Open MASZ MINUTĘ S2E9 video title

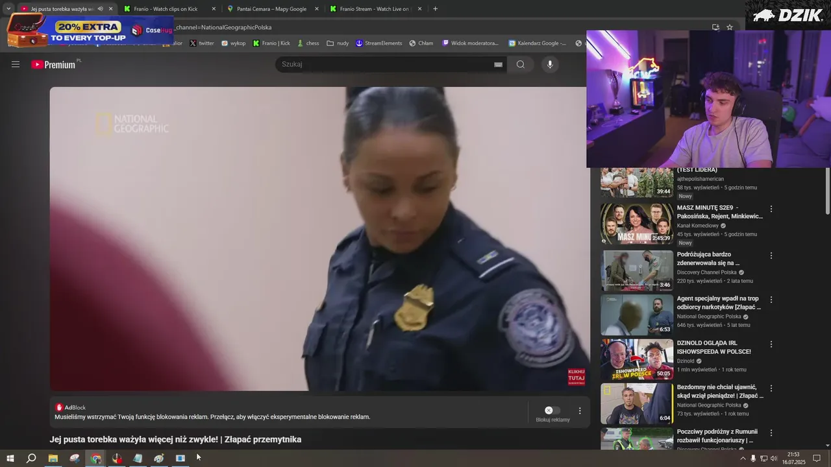(720, 212)
